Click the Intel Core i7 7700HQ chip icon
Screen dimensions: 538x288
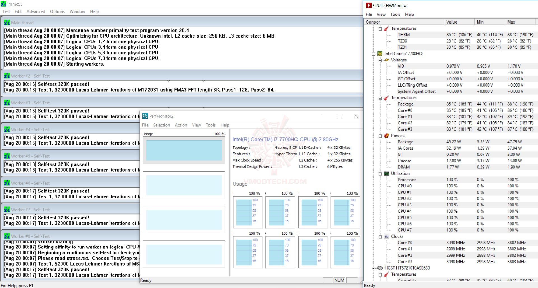click(x=380, y=54)
